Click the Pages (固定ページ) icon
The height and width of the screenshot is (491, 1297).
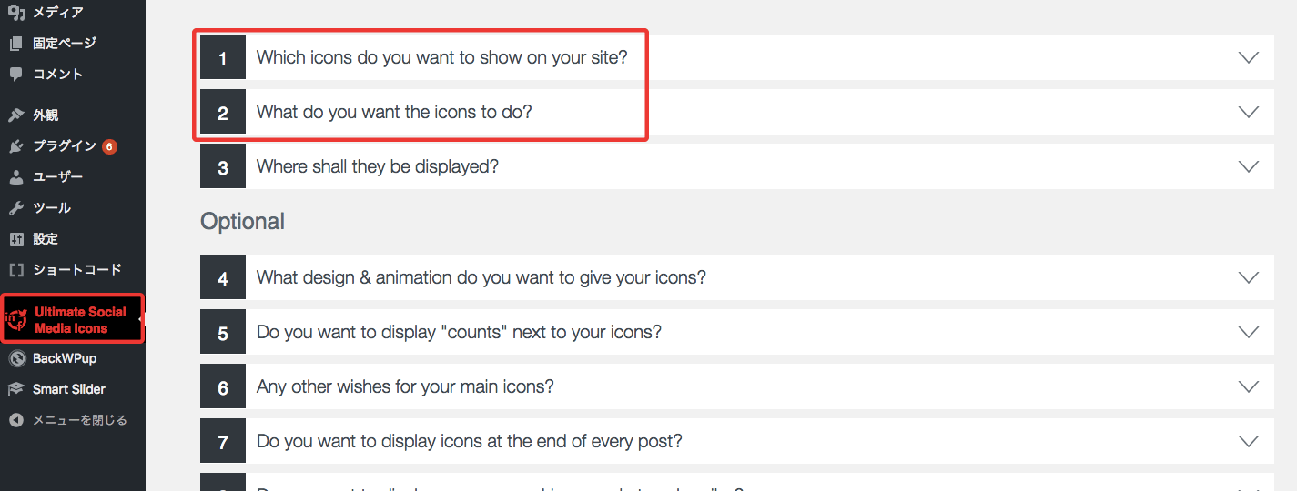click(15, 43)
